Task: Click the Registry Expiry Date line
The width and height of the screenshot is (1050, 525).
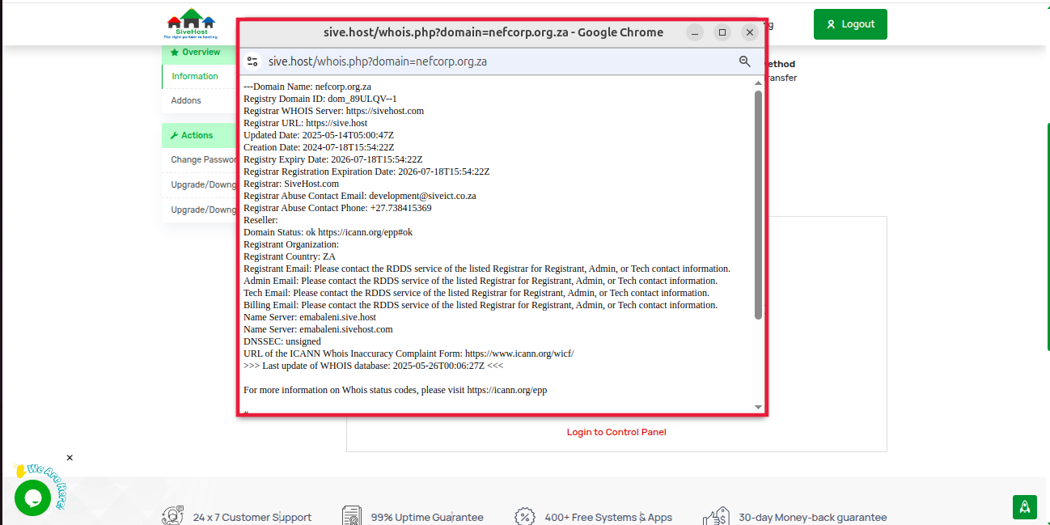Action: tap(332, 159)
